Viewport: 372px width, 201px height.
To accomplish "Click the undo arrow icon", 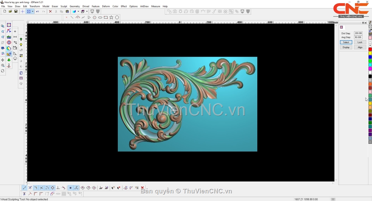I will [38, 11].
